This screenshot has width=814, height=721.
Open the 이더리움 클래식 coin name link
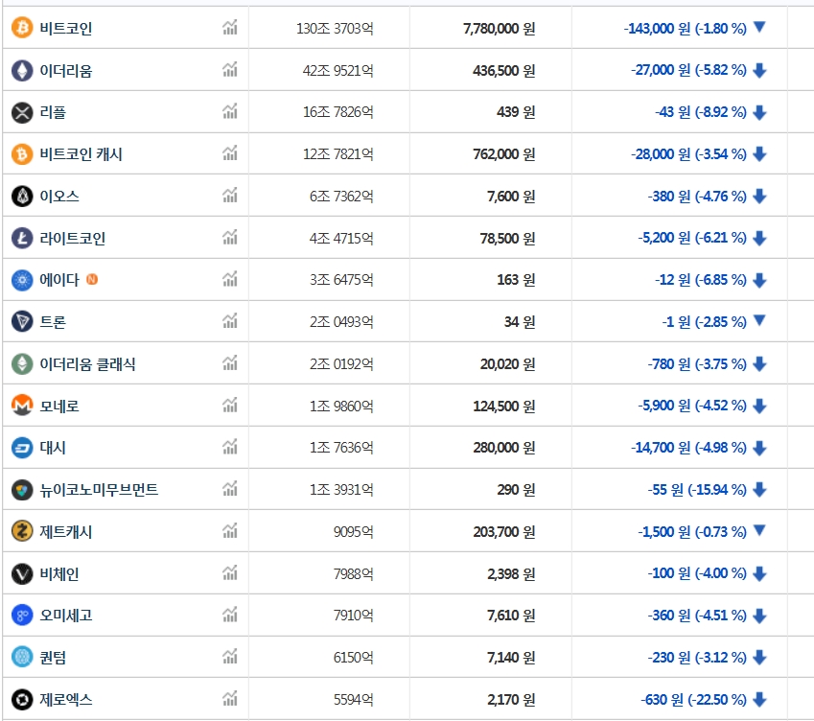[x=88, y=364]
